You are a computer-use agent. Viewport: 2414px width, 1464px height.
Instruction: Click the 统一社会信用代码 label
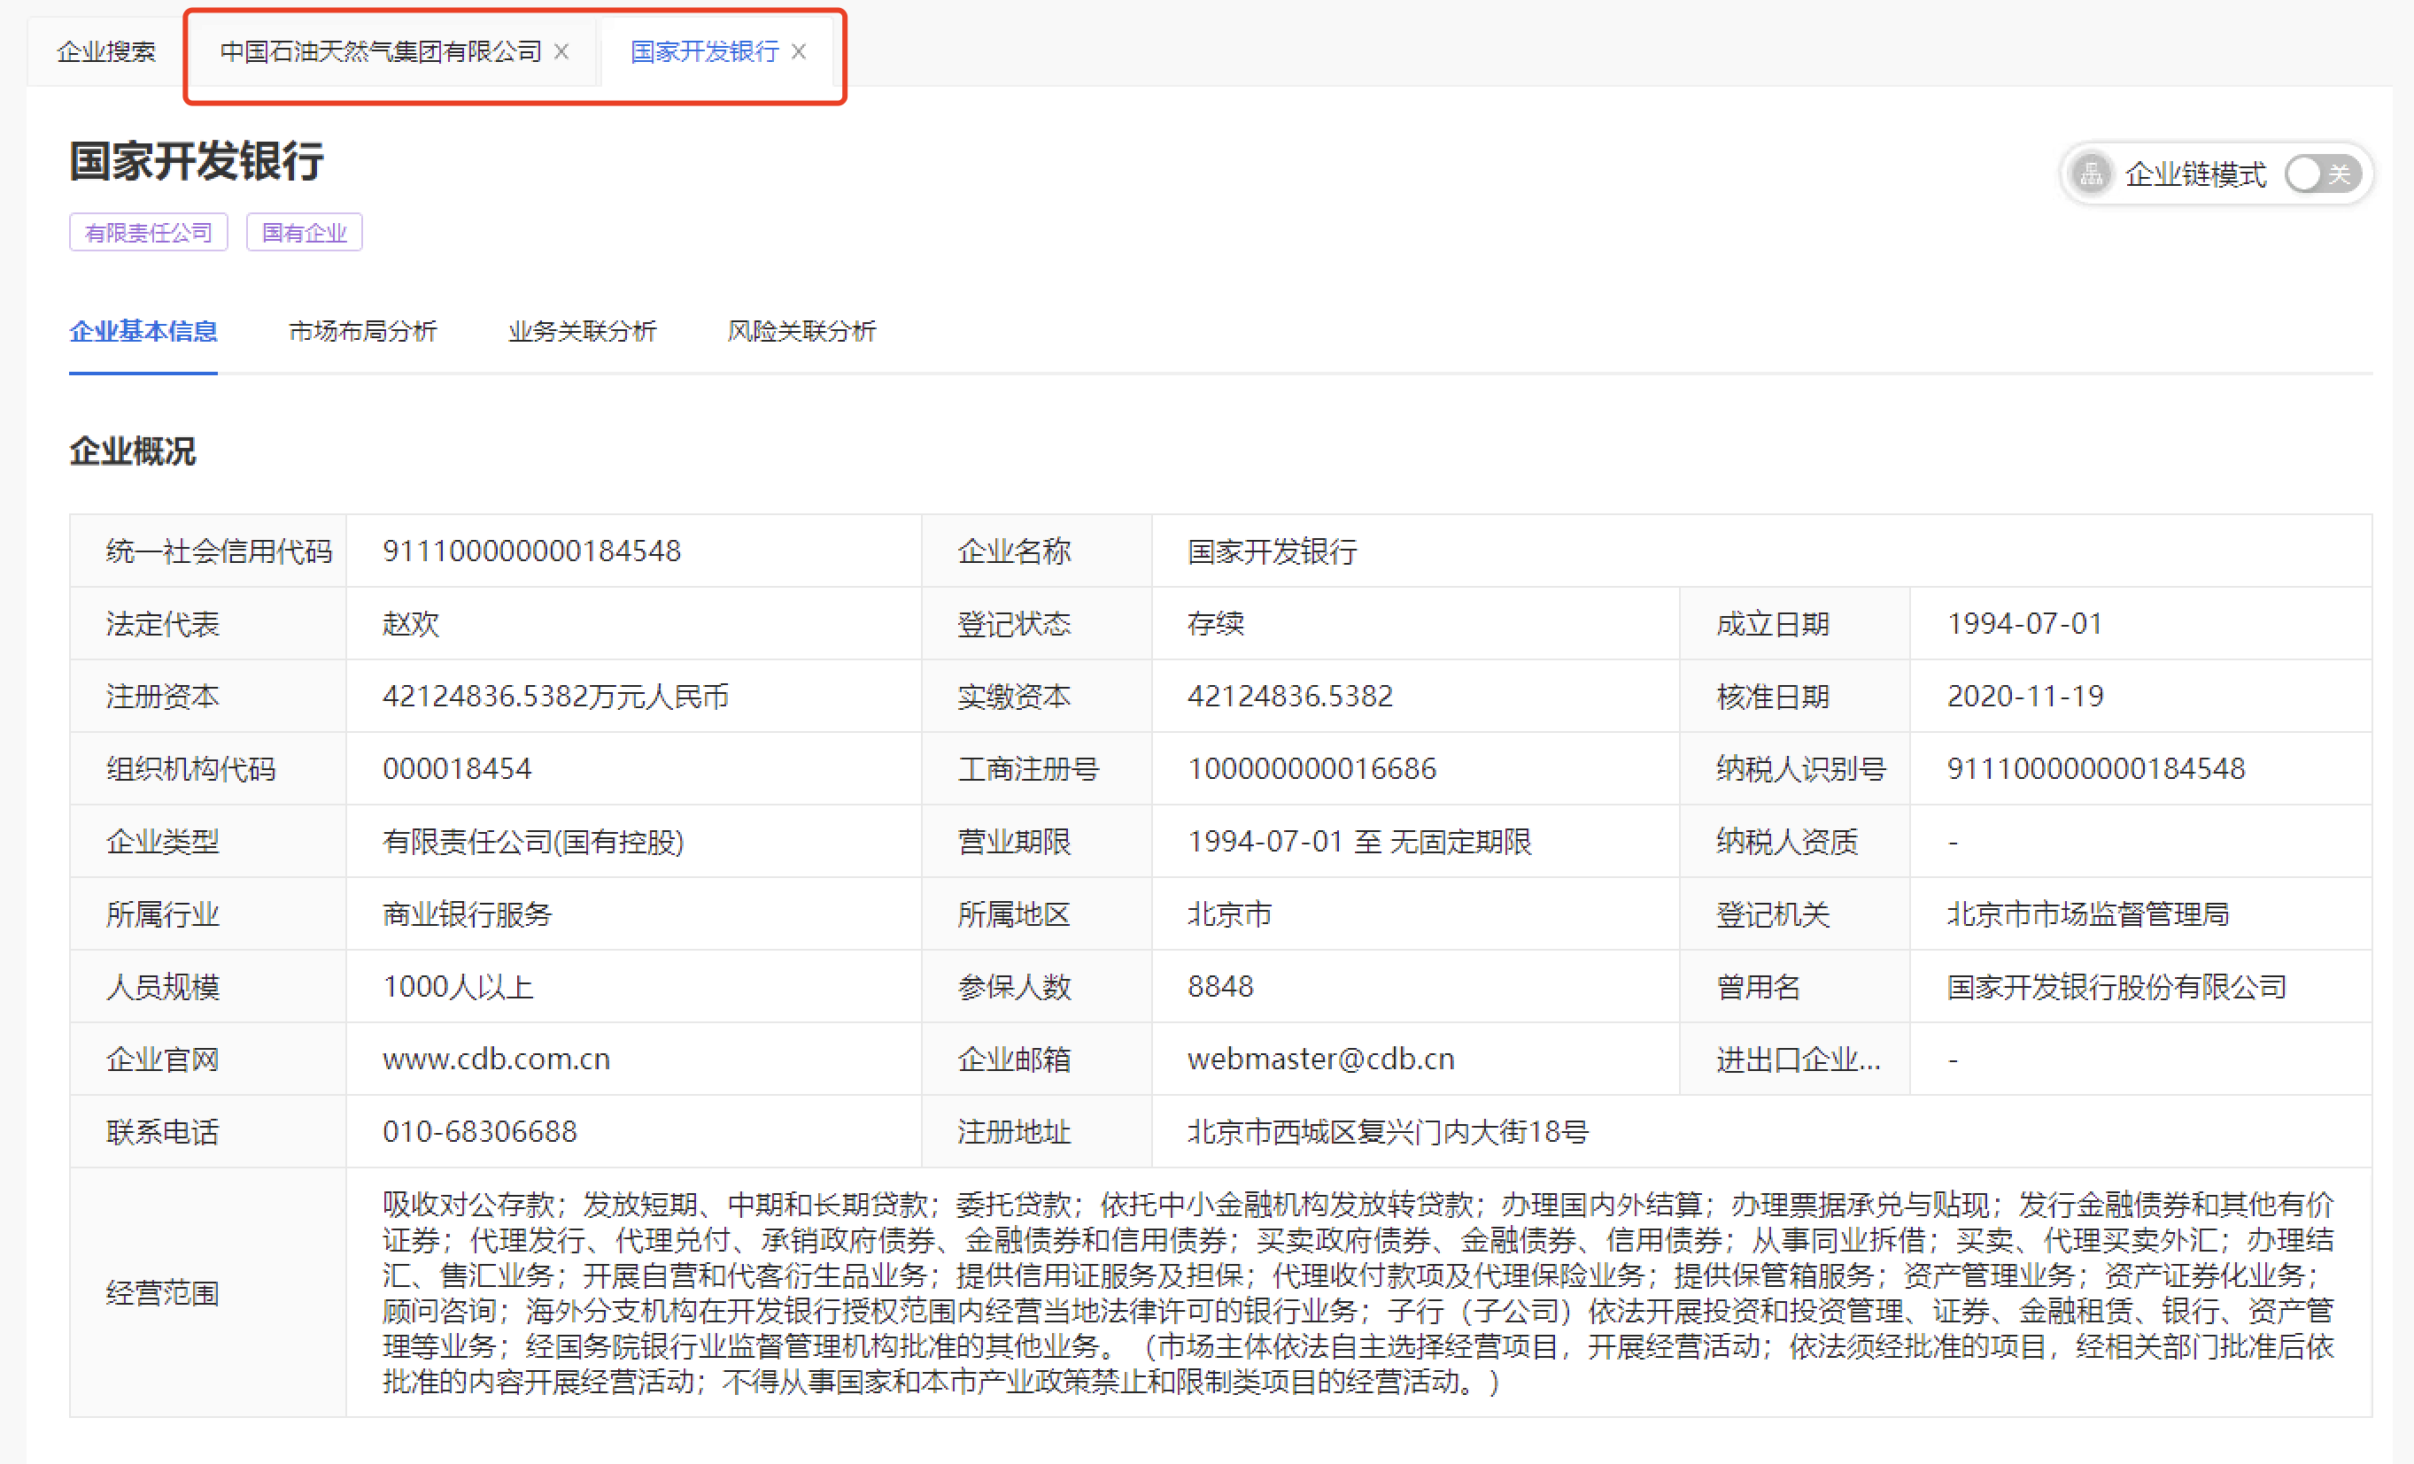tap(219, 551)
